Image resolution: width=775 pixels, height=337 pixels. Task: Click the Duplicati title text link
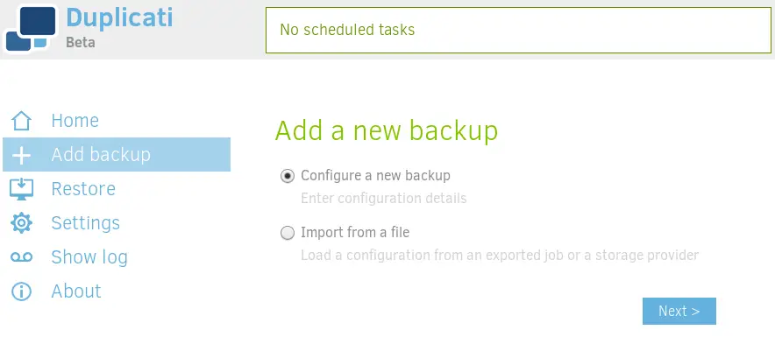pos(119,18)
